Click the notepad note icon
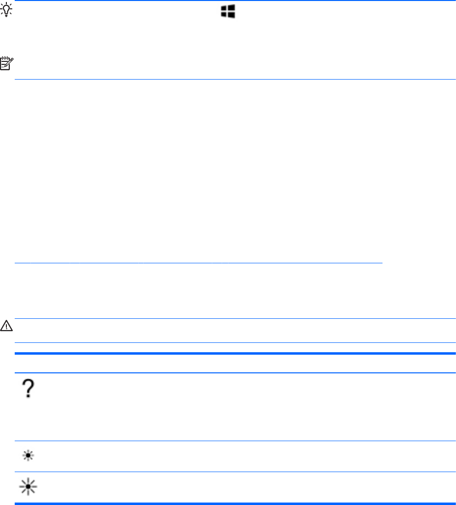 [x=7, y=63]
